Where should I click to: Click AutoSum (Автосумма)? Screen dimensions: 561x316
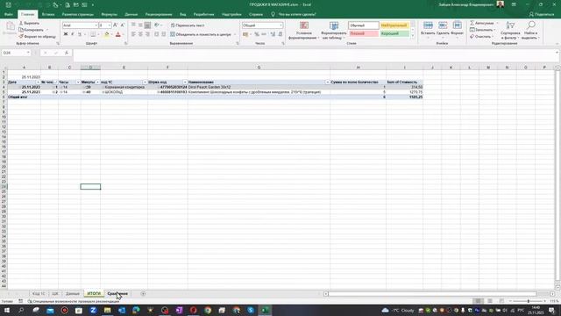coord(482,23)
